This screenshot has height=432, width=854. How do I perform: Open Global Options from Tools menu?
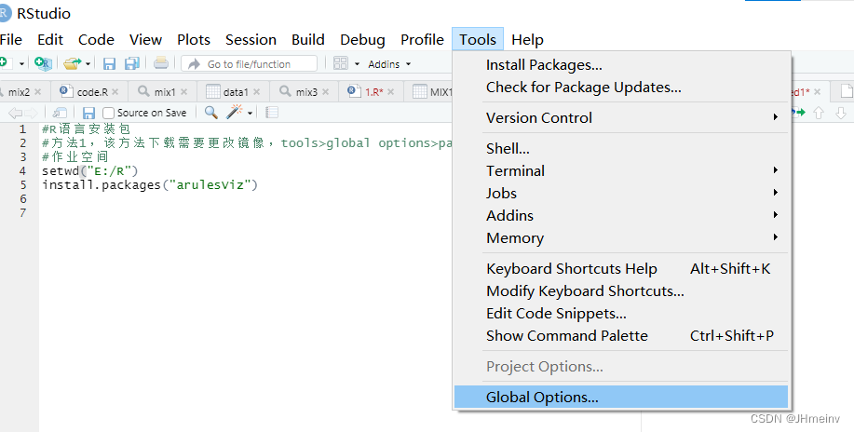[542, 398]
